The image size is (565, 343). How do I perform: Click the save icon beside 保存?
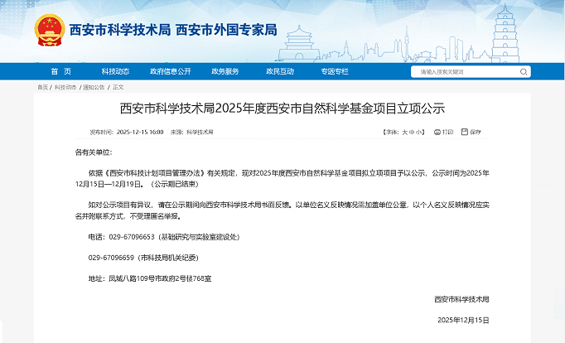click(x=464, y=132)
